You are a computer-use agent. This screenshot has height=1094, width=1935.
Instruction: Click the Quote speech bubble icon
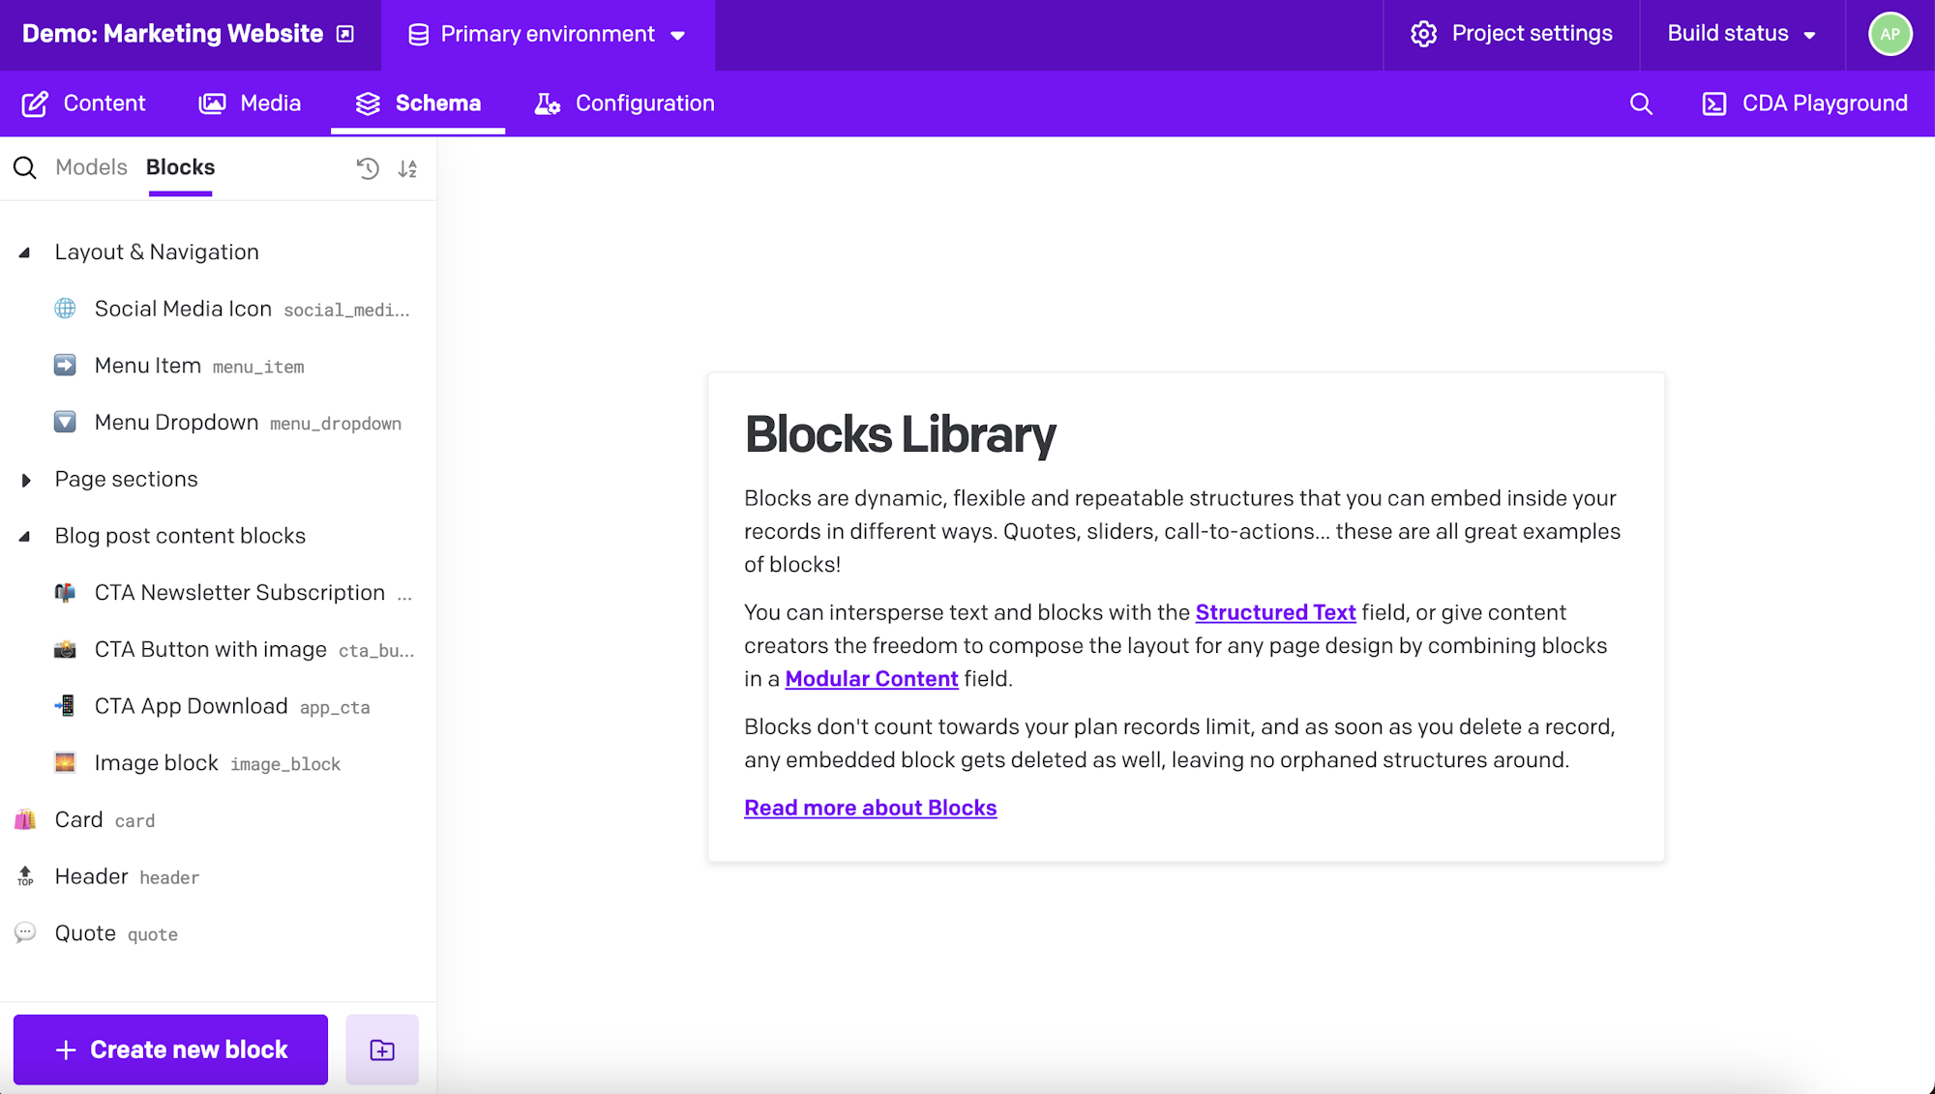(25, 932)
